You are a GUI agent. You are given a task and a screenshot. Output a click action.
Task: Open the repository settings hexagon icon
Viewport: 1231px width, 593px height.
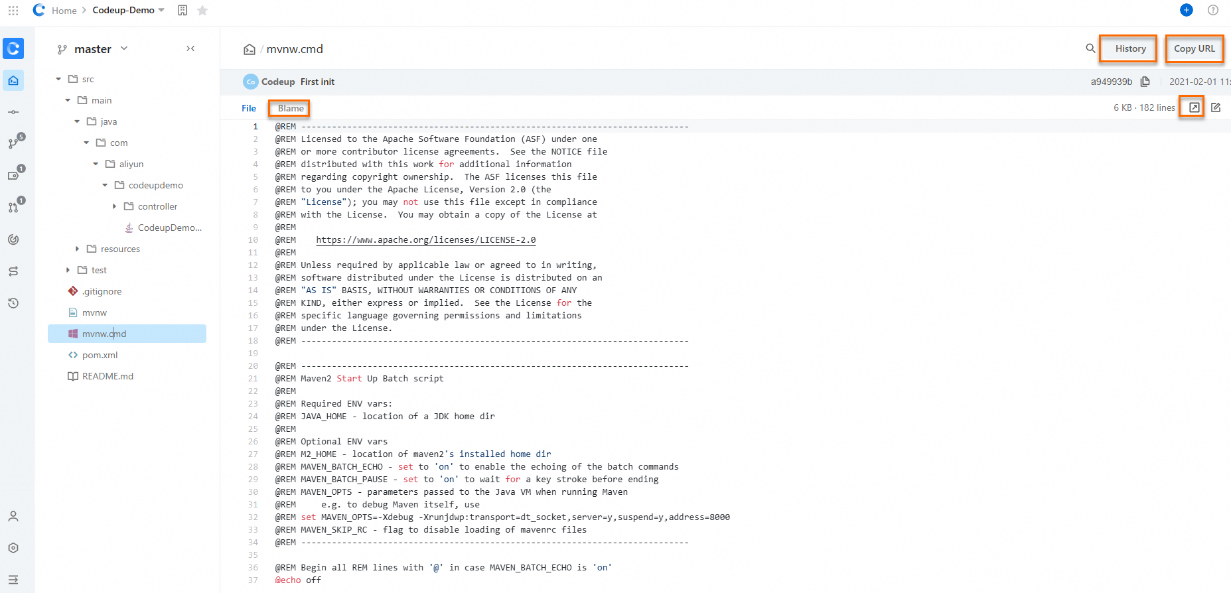(13, 548)
